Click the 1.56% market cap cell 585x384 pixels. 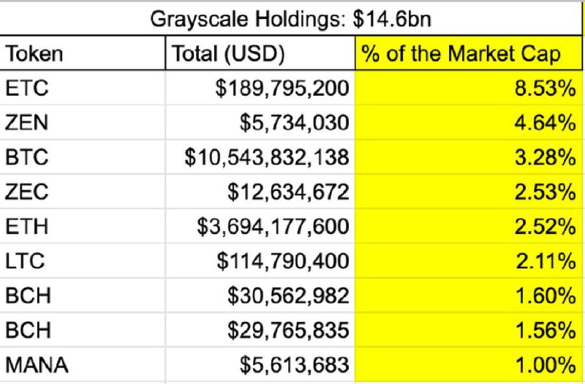[469, 330]
